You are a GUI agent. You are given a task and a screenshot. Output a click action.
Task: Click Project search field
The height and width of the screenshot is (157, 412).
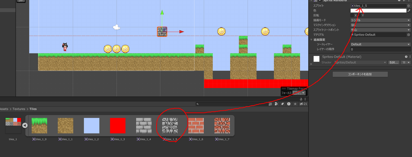(x=231, y=104)
